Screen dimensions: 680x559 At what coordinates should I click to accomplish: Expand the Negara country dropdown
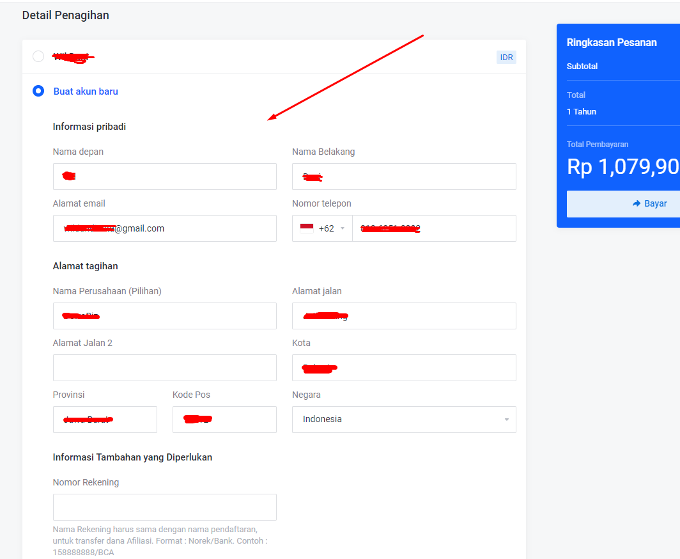coord(506,420)
